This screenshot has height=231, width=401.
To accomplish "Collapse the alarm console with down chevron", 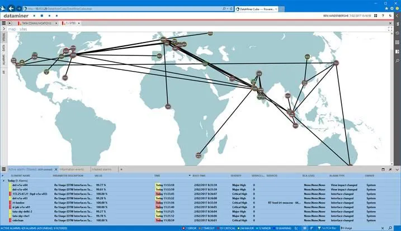I will [397, 169].
